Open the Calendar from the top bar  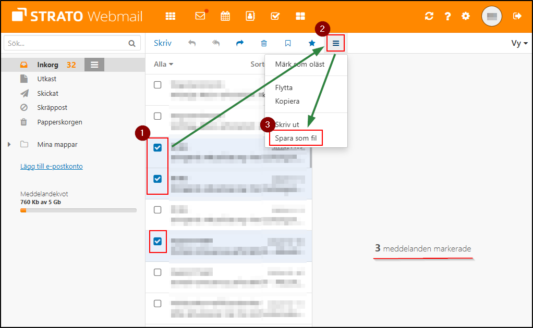coord(225,16)
